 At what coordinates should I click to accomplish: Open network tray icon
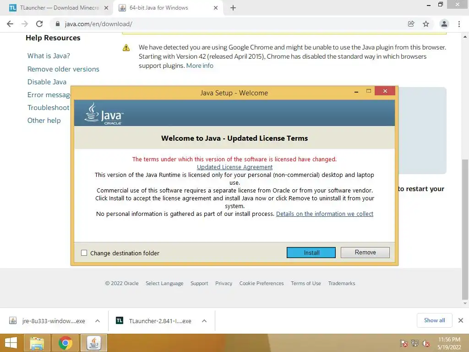tap(415, 343)
